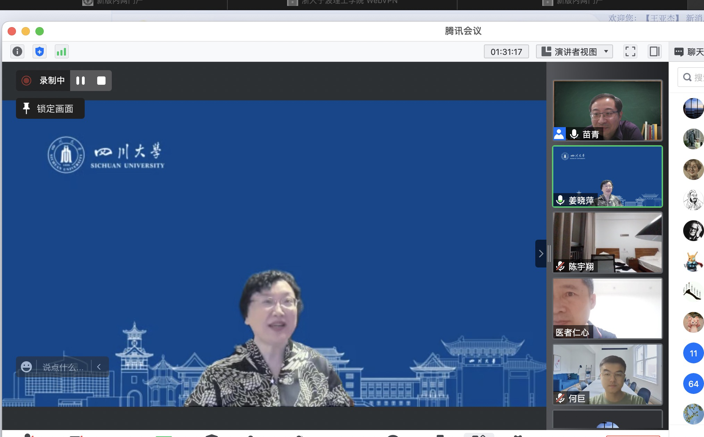The image size is (704, 437).
Task: Select 何巨's video thumbnail
Action: pos(607,374)
